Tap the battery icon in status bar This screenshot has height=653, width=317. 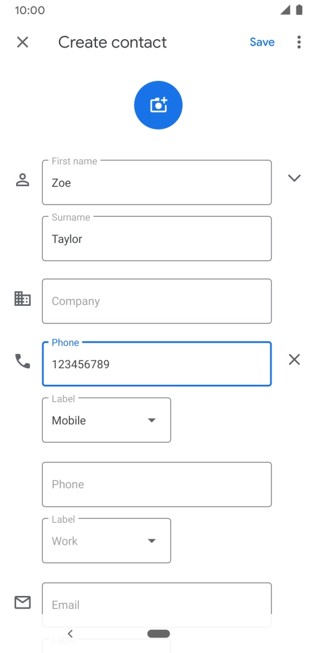coord(299,10)
